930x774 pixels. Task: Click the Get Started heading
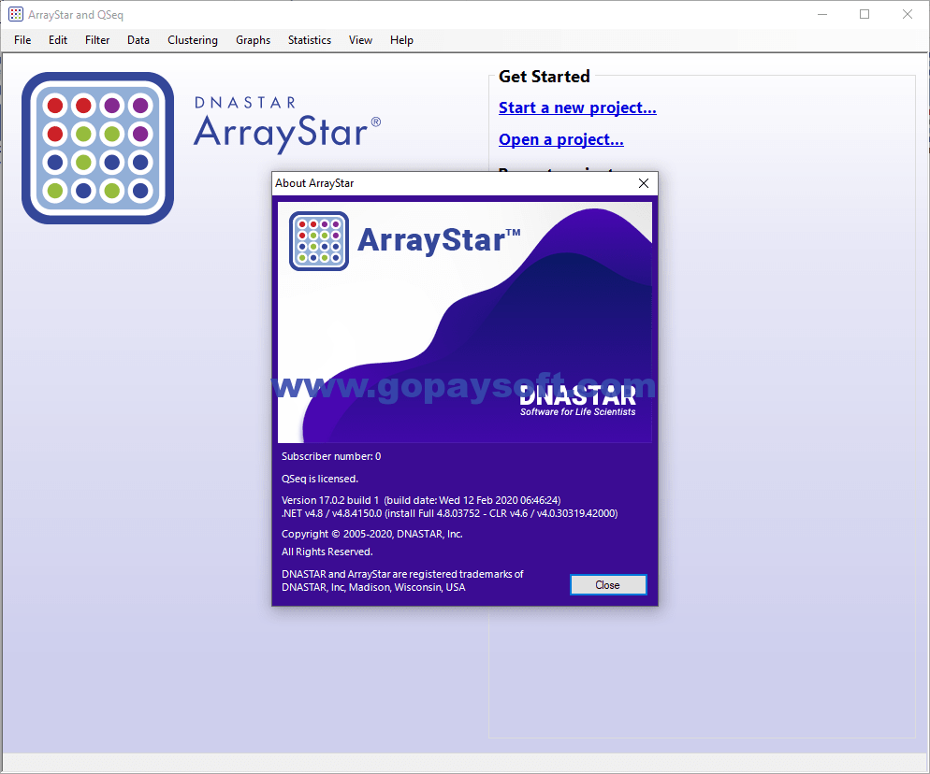tap(545, 77)
